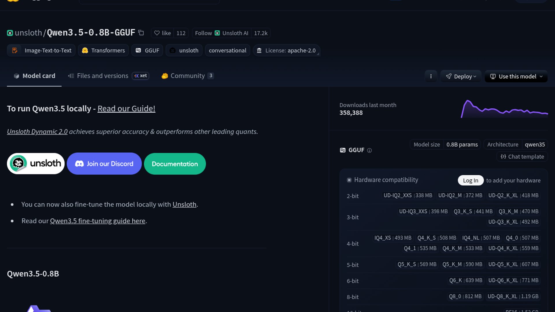Click the downloads trend chart
This screenshot has height=312, width=555.
tap(504, 109)
